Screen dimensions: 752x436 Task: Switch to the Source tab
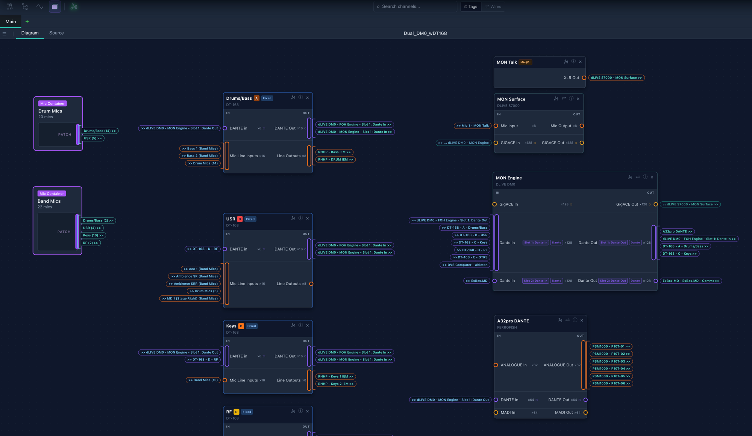pos(56,33)
